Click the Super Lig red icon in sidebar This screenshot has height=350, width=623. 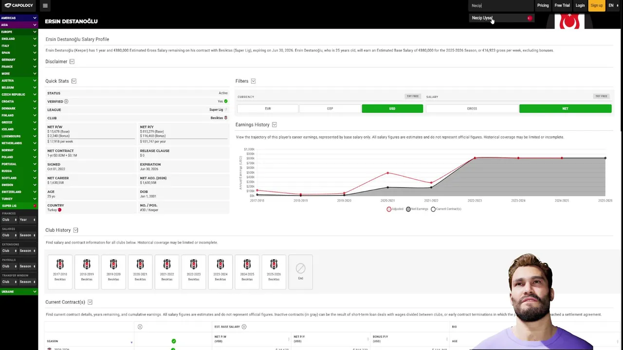[35, 206]
